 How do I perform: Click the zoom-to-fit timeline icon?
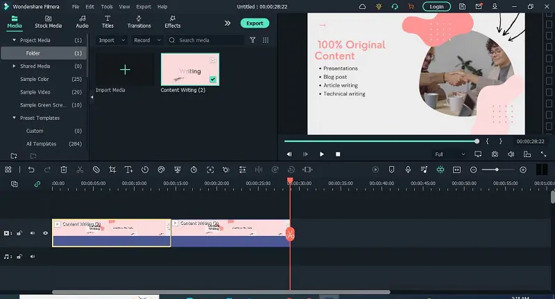point(456,170)
